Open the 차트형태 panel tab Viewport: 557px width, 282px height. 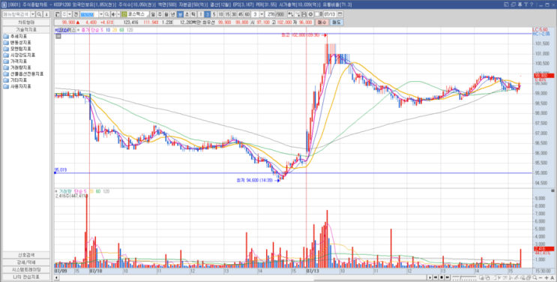(x=26, y=22)
